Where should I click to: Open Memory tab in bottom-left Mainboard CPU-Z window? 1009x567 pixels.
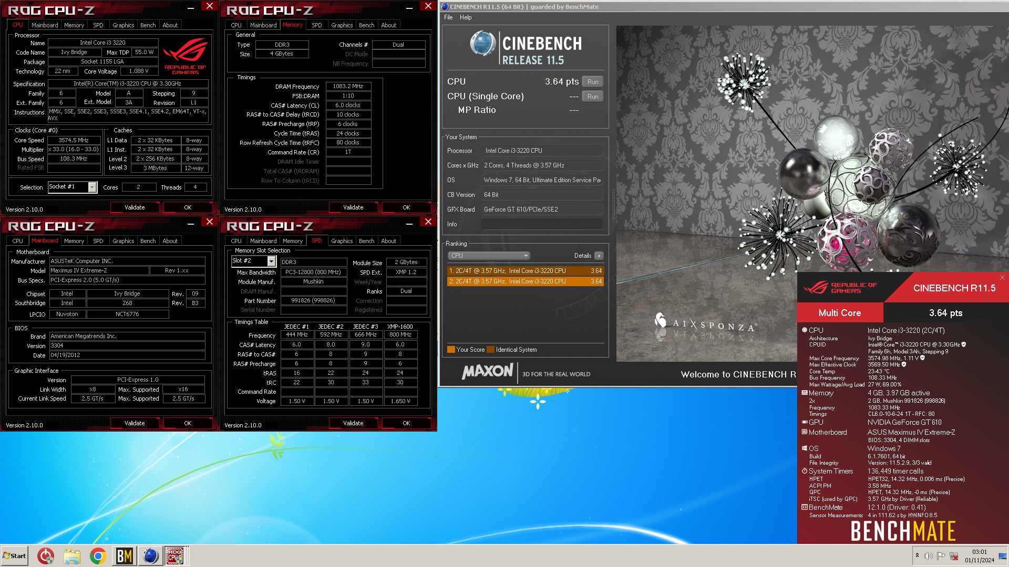(74, 241)
